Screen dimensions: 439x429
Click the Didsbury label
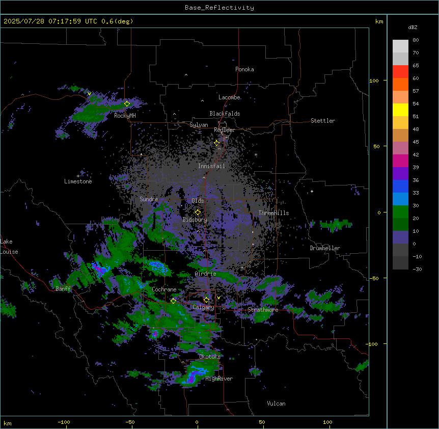[x=195, y=220]
